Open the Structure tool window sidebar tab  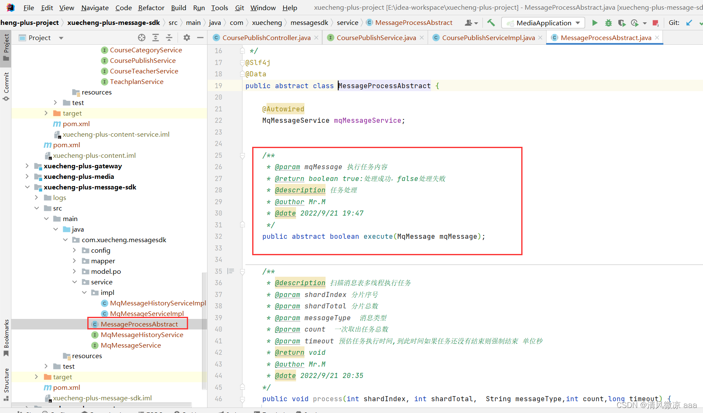(x=6, y=384)
